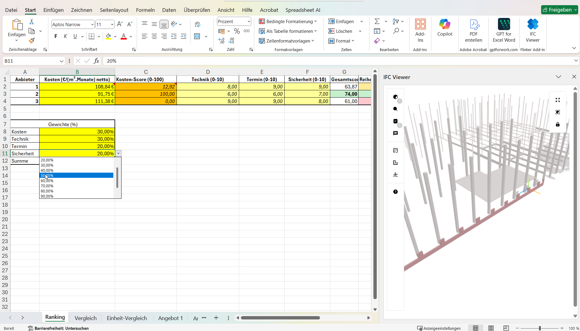This screenshot has height=331, width=580.
Task: Switch to the Einfügen ribbon tab
Action: click(53, 10)
